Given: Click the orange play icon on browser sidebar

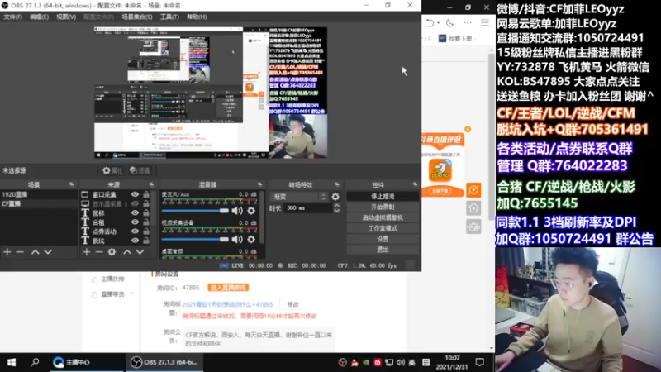Looking at the screenshot, I should coord(473,190).
